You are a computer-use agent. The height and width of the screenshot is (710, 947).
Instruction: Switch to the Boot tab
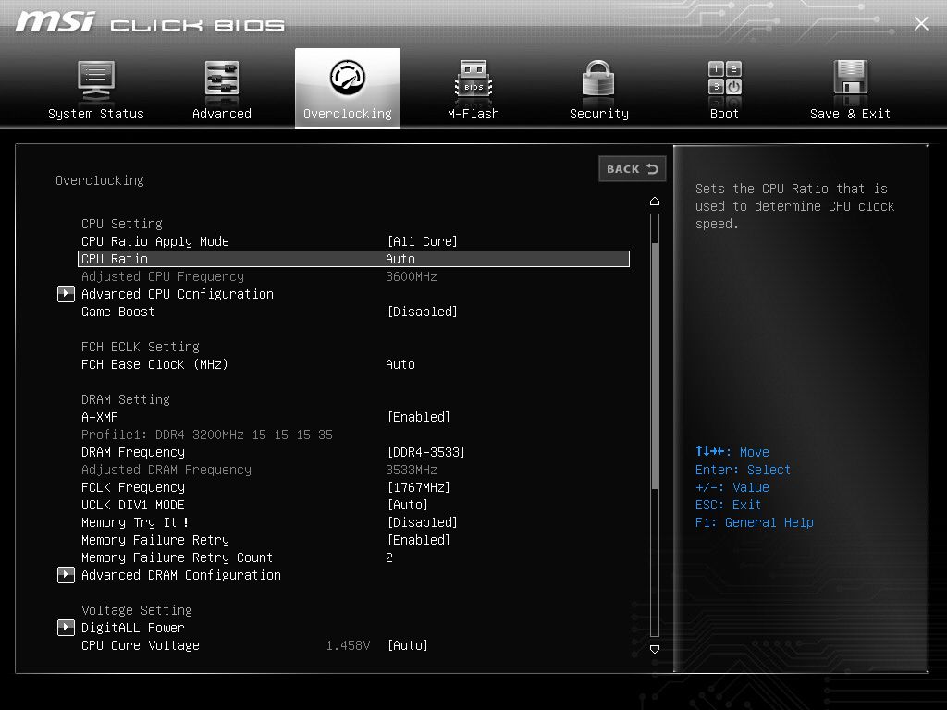(x=724, y=88)
